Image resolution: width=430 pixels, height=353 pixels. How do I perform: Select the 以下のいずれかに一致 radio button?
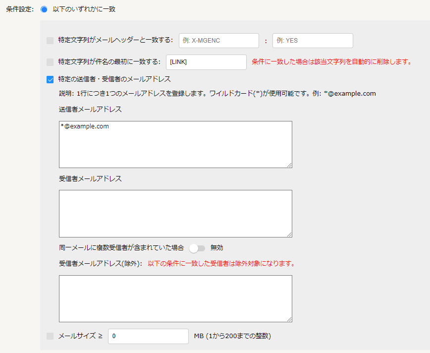[44, 9]
